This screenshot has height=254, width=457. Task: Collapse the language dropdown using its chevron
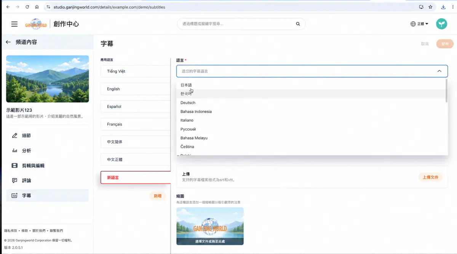439,71
